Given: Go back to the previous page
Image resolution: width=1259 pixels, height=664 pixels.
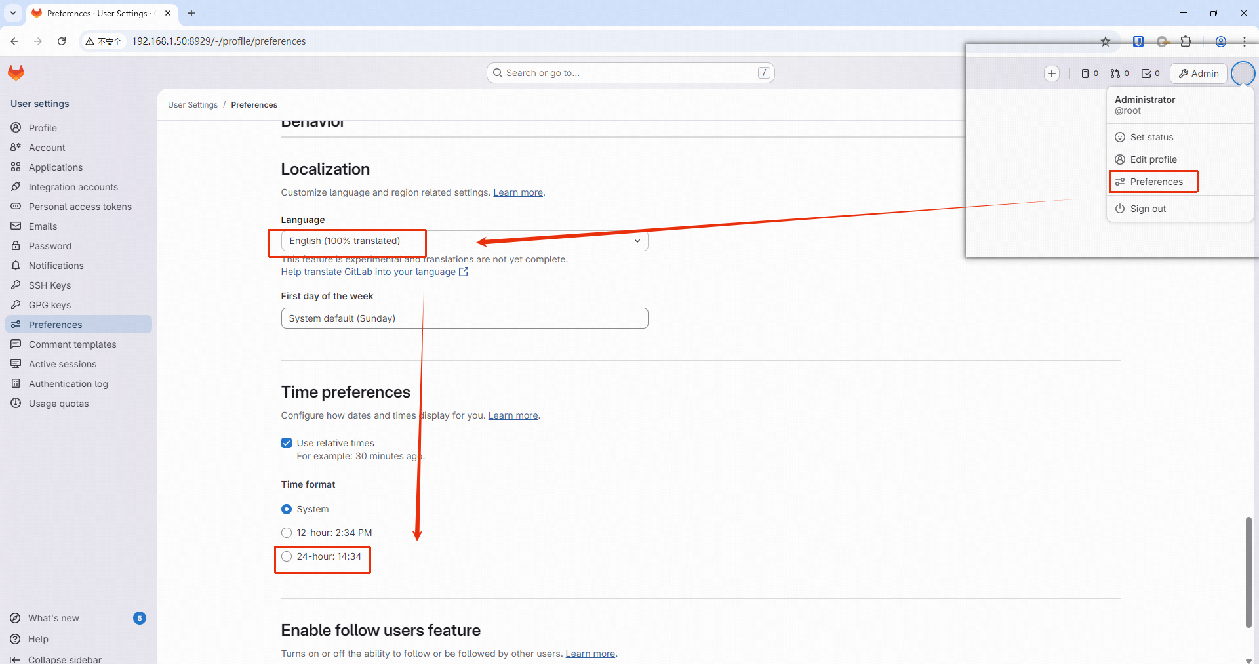Looking at the screenshot, I should pyautogui.click(x=14, y=41).
